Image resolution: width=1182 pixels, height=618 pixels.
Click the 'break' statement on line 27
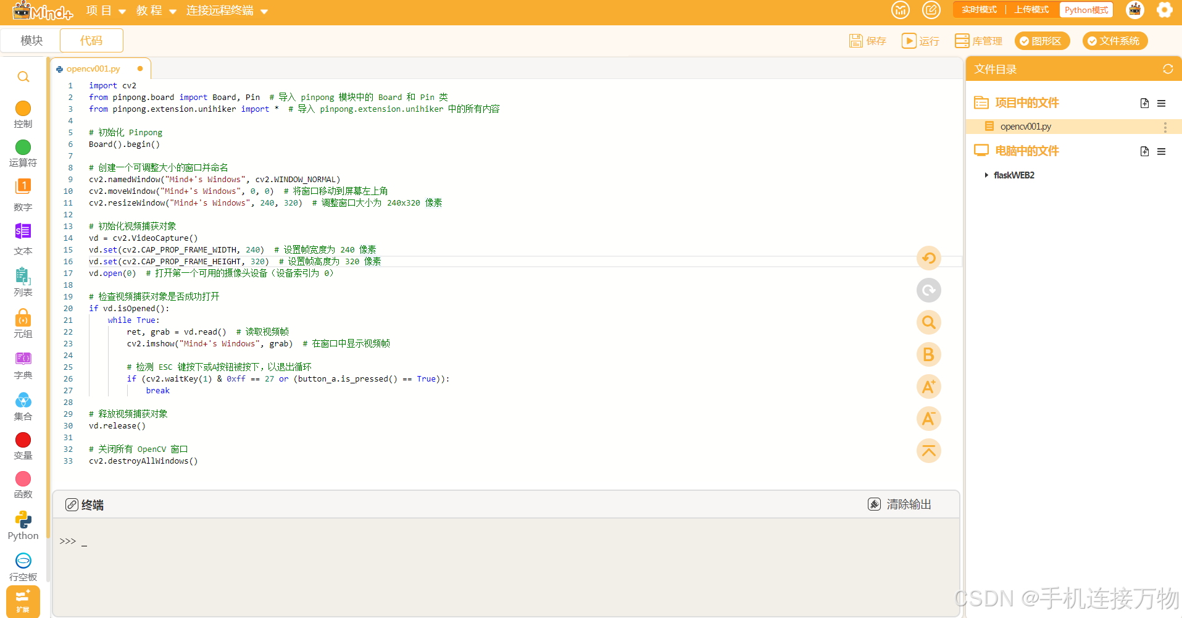(157, 391)
